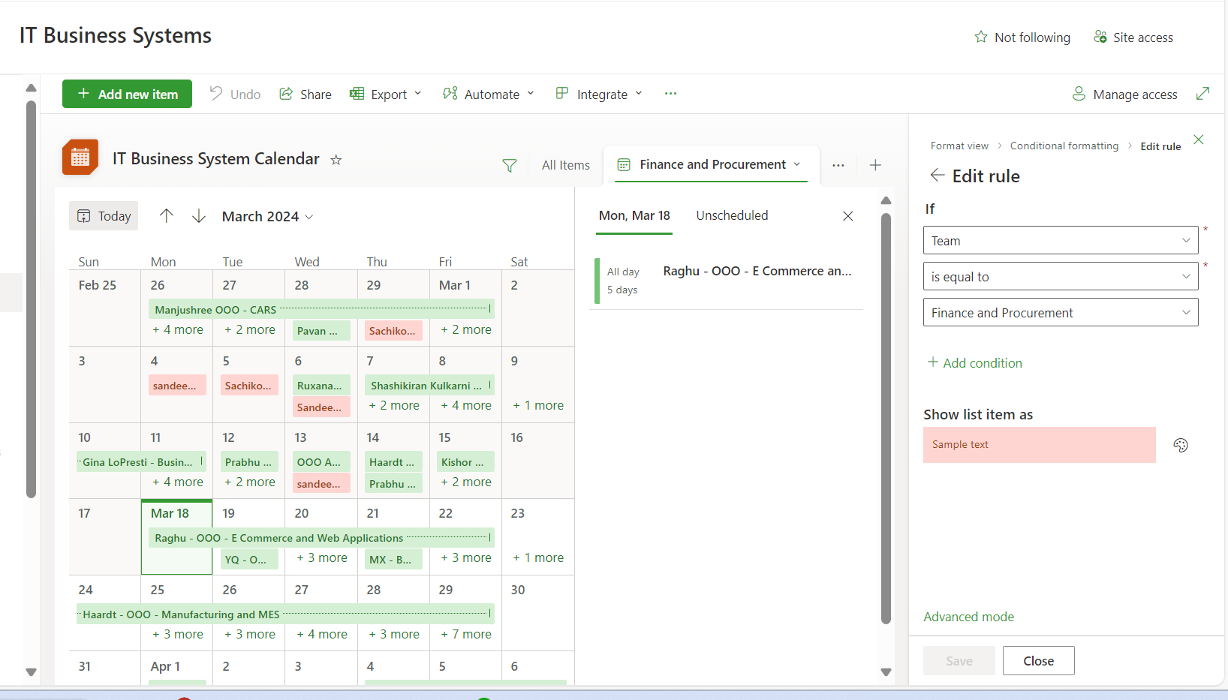Click Add condition in Edit rule
1228x700 pixels.
tap(974, 362)
